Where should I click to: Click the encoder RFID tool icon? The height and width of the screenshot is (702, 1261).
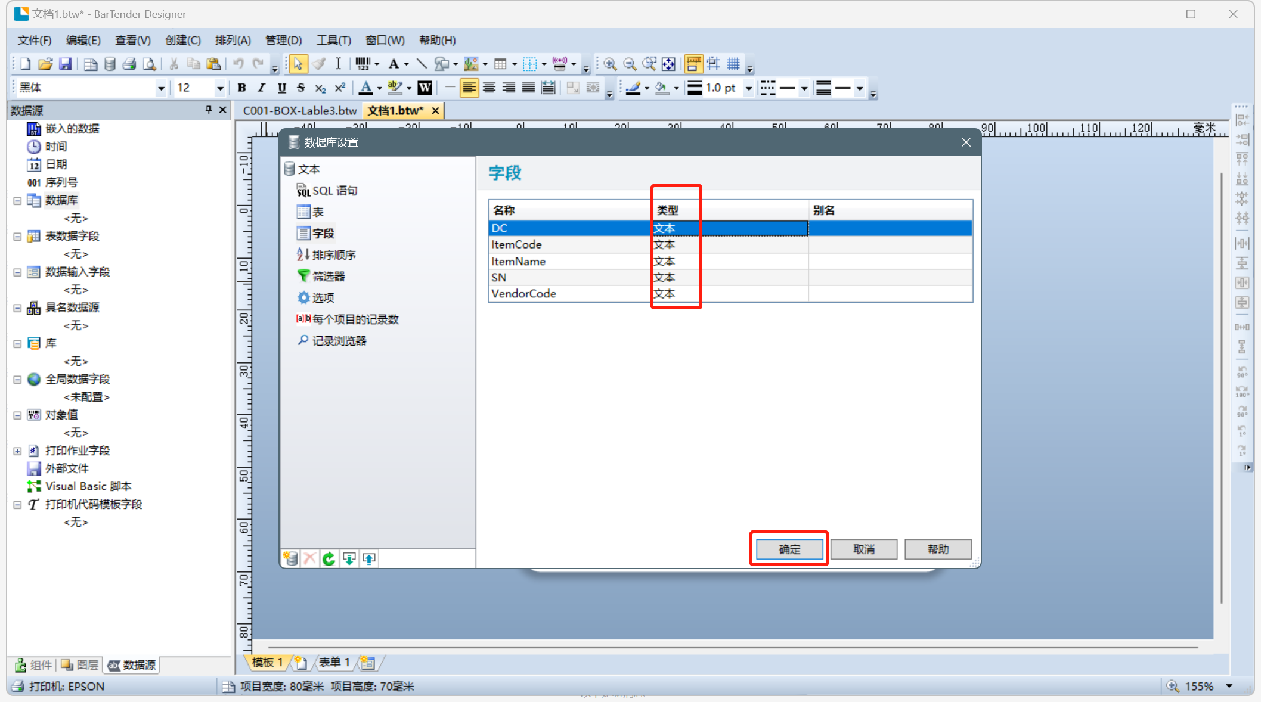pyautogui.click(x=559, y=64)
